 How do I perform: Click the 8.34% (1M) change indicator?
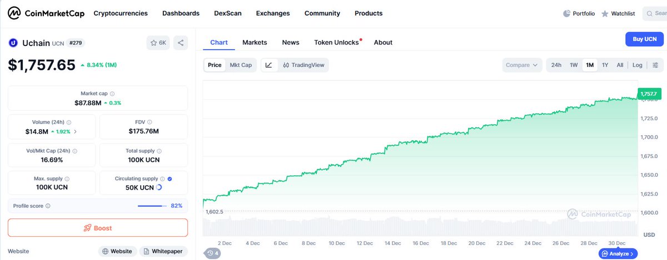(98, 65)
